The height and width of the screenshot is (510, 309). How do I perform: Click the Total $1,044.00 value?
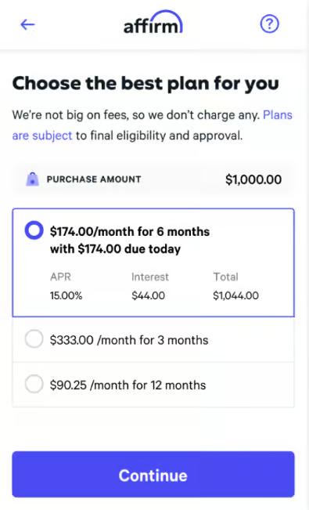tap(236, 295)
